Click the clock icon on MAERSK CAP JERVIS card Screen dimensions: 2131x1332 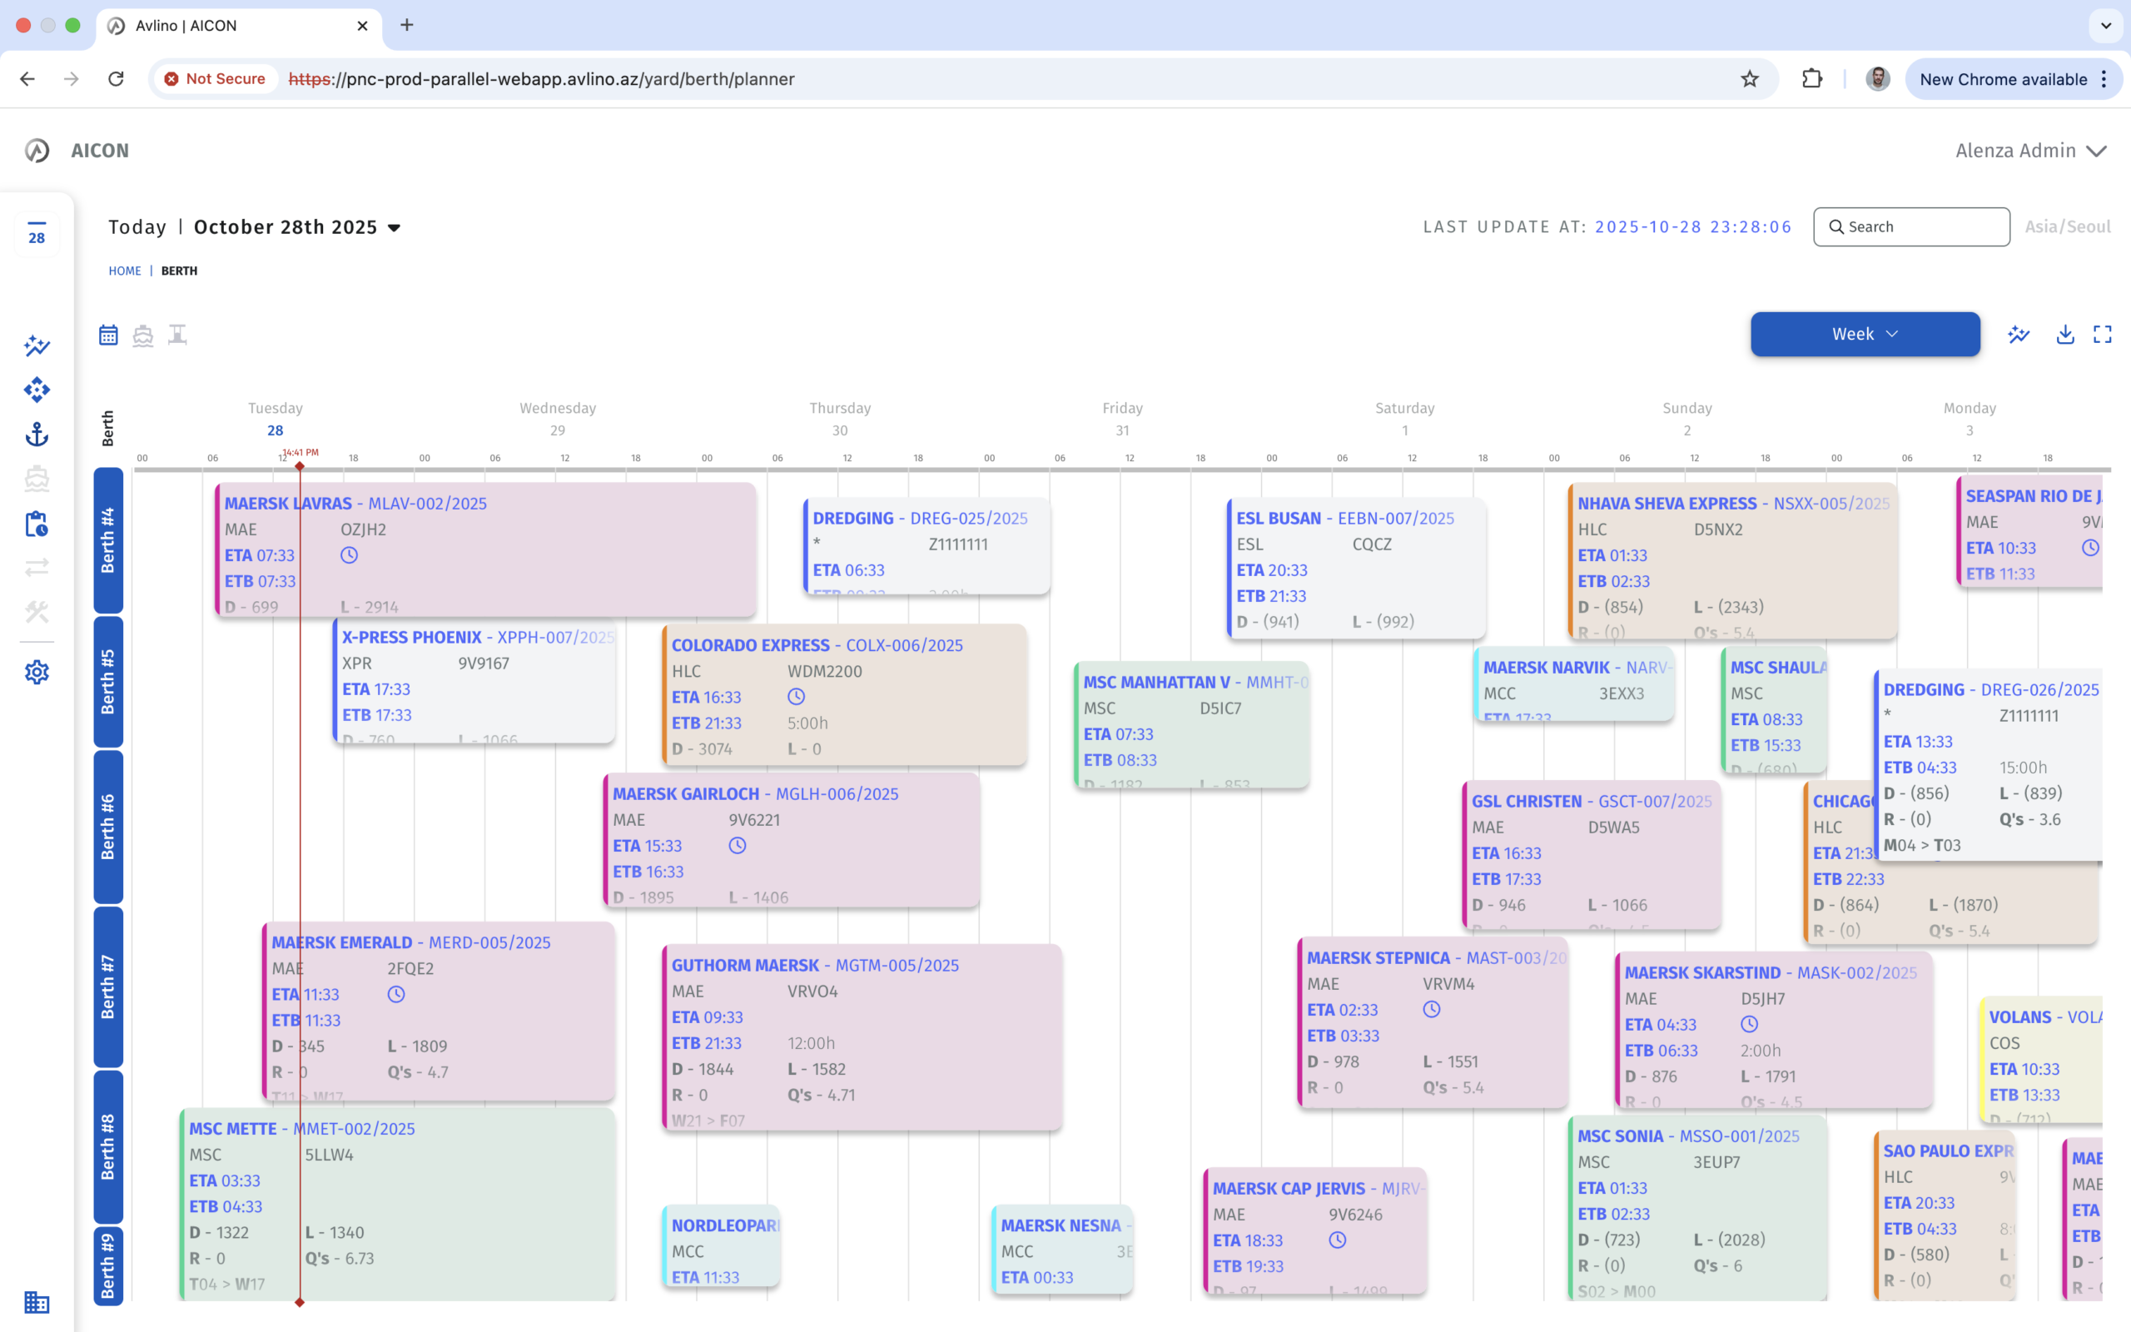pos(1338,1240)
